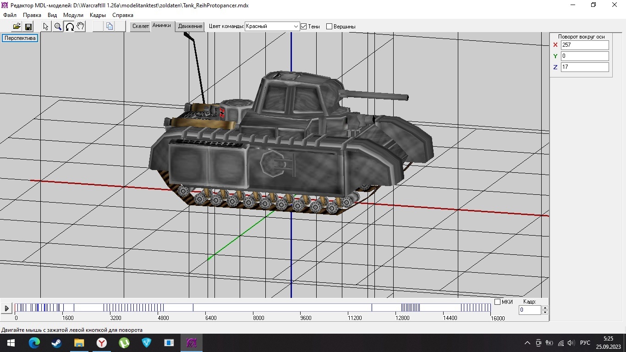Click the Open file folder icon
The height and width of the screenshot is (352, 626).
[16, 27]
